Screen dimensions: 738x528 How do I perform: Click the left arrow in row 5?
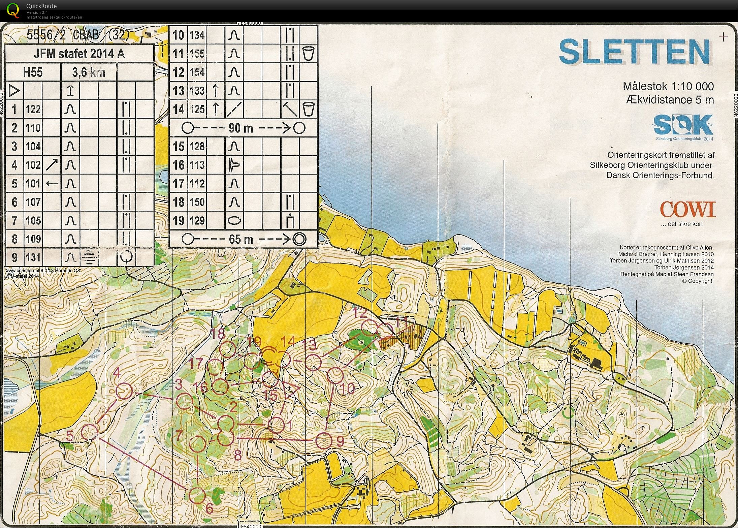[52, 184]
